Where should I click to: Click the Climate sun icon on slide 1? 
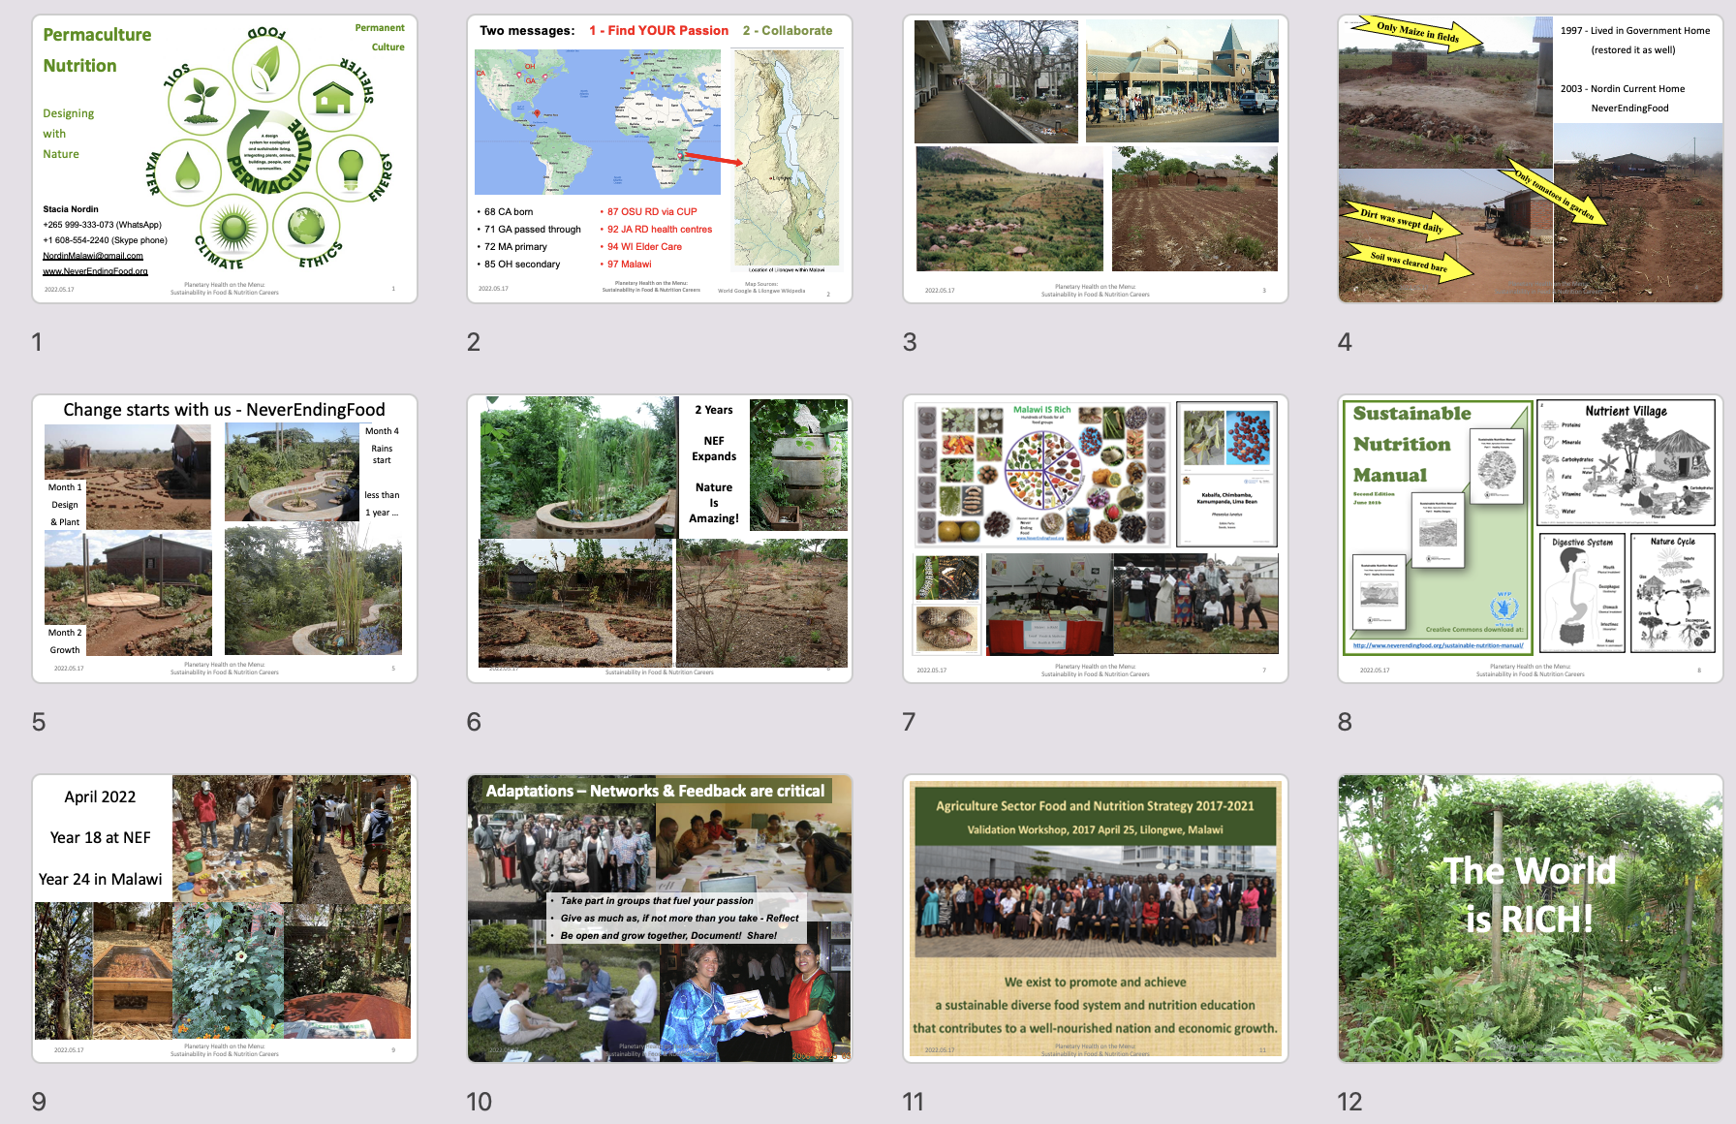click(x=233, y=228)
